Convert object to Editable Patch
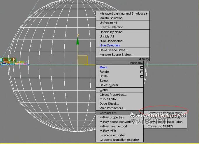 (165, 122)
